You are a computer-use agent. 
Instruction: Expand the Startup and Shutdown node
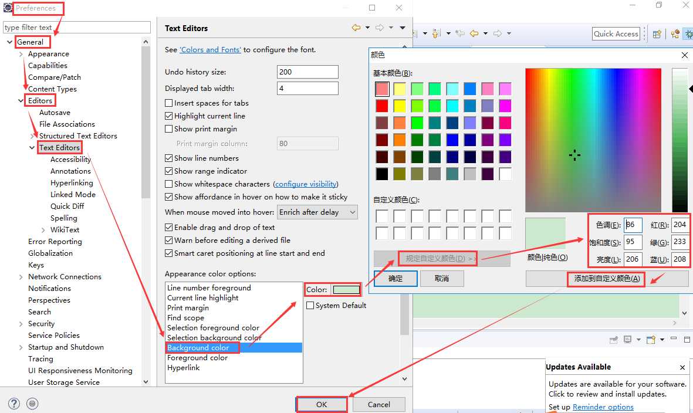point(21,347)
